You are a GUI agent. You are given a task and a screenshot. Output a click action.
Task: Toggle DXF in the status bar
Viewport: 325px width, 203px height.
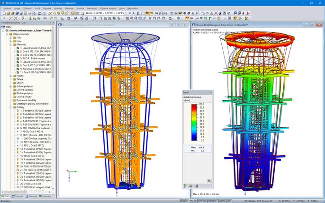(x=229, y=201)
